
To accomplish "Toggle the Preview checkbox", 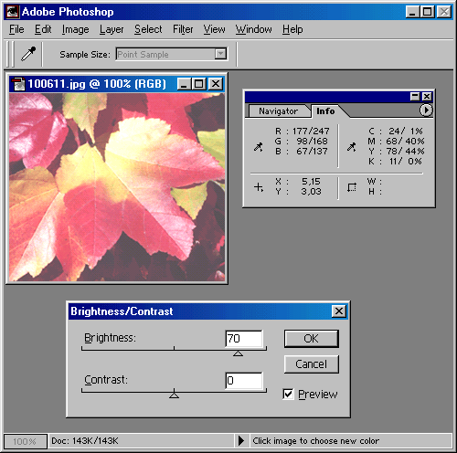I will pyautogui.click(x=288, y=394).
